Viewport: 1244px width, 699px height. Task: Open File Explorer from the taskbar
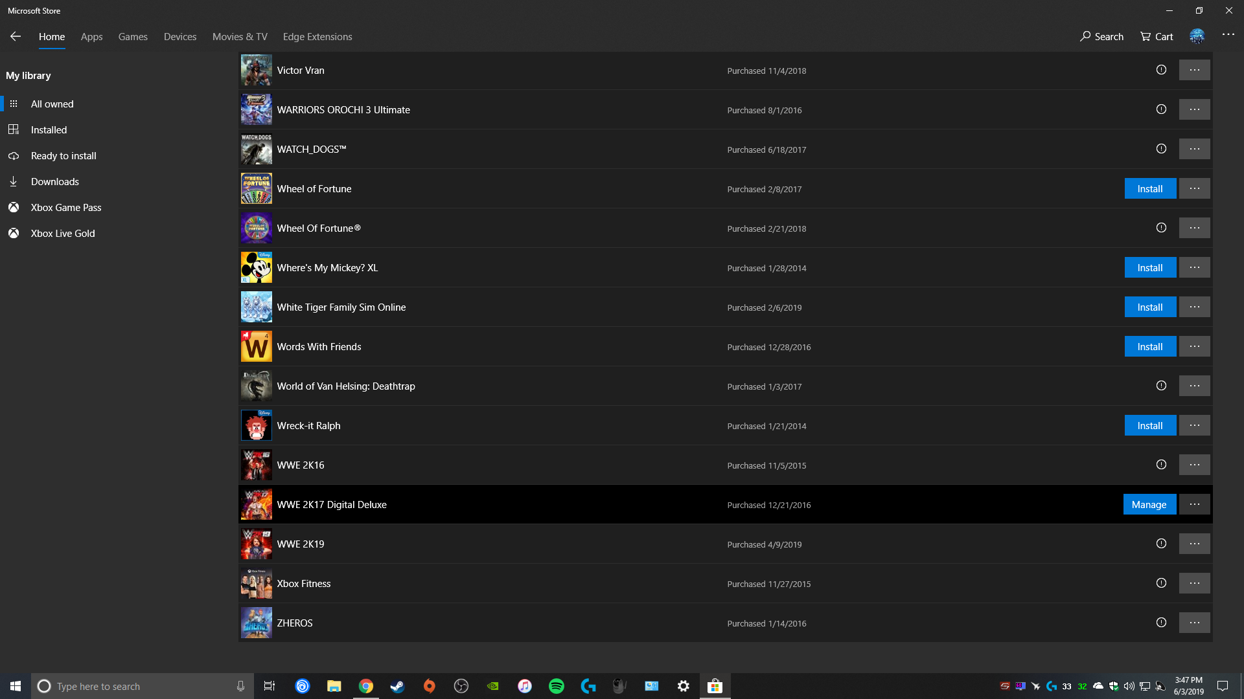pos(334,686)
